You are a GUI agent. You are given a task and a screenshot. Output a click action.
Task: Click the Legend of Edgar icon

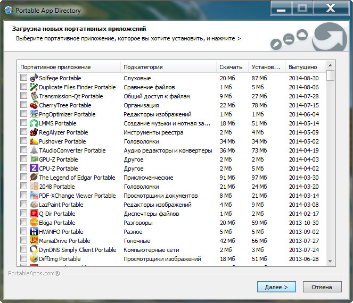(x=34, y=178)
